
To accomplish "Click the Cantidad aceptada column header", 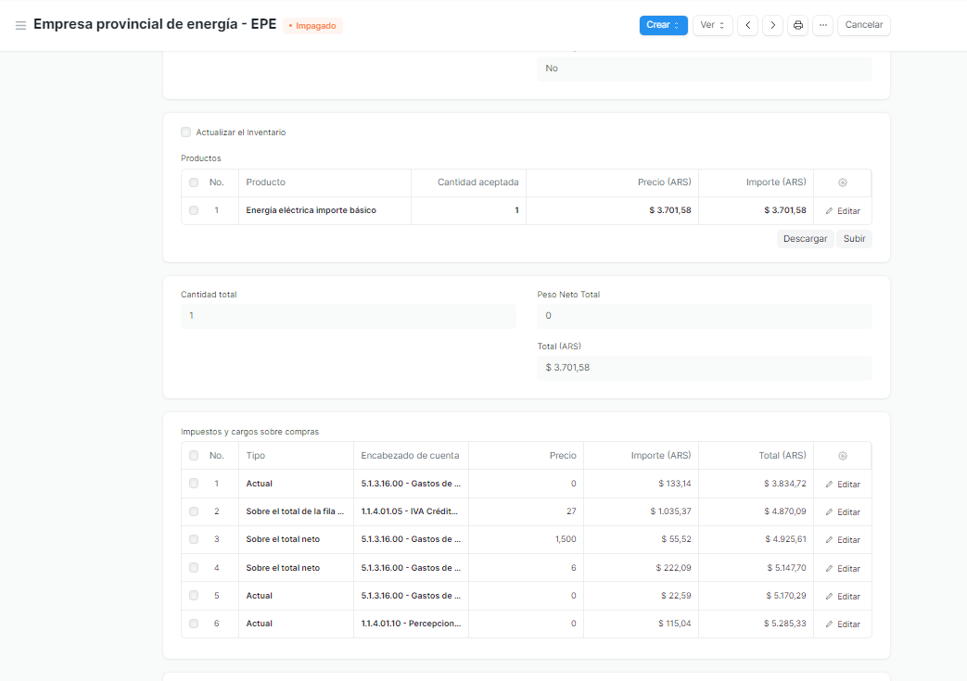I will pos(469,183).
